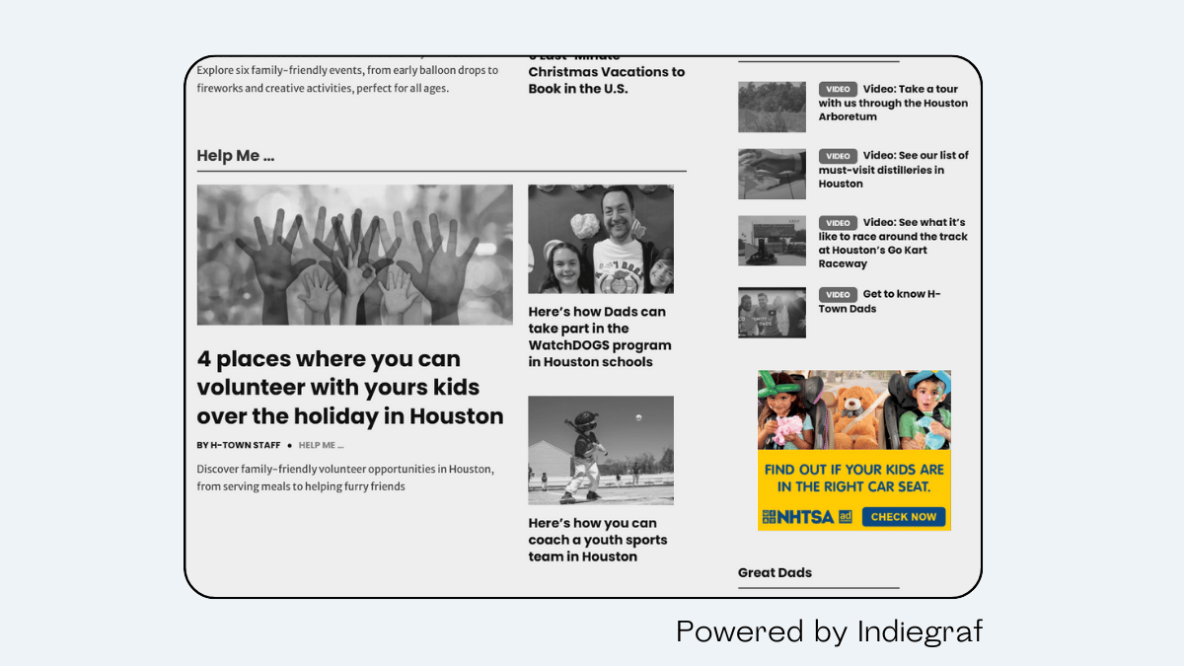Screen dimensions: 1184x666
Task: Click the CHECK NOW button in the NHTSA ad
Action: [x=904, y=517]
